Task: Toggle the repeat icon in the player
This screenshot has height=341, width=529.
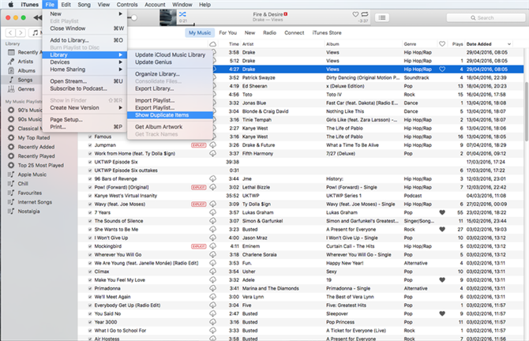Action: (365, 14)
